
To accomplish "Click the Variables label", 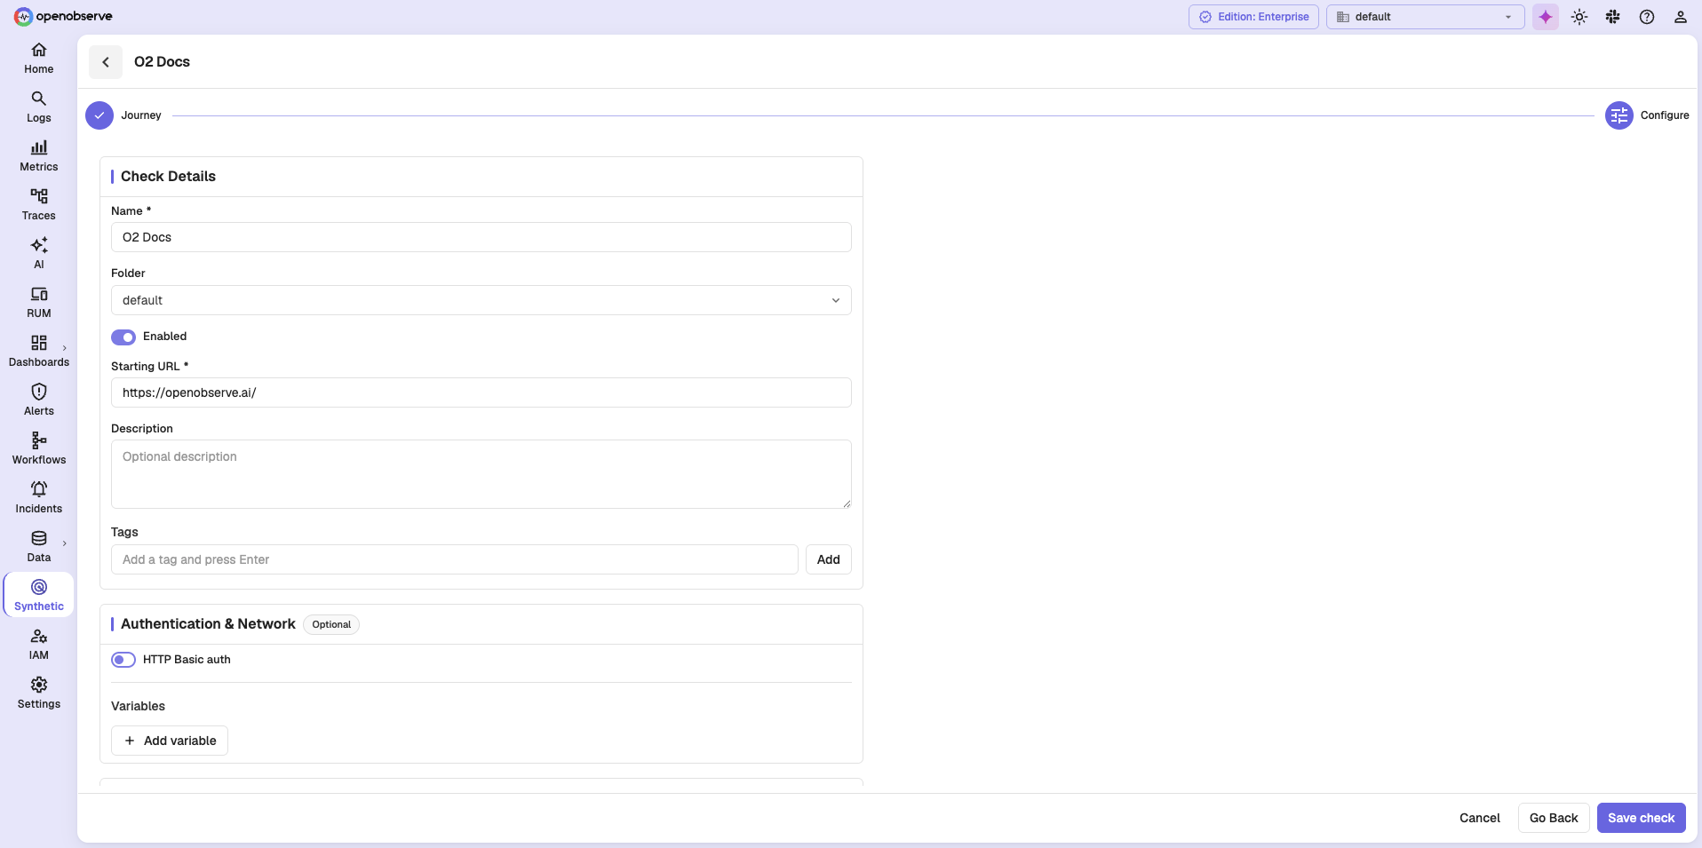I will click(x=138, y=706).
